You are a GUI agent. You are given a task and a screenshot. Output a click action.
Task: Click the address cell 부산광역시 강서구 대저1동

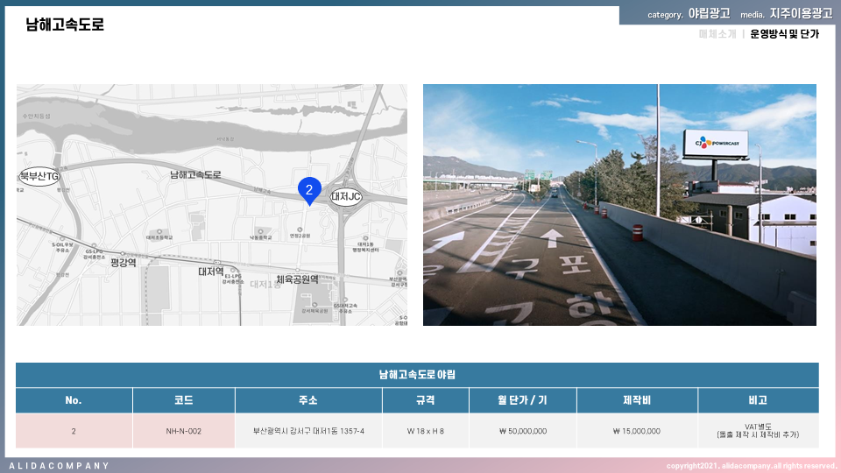point(308,431)
